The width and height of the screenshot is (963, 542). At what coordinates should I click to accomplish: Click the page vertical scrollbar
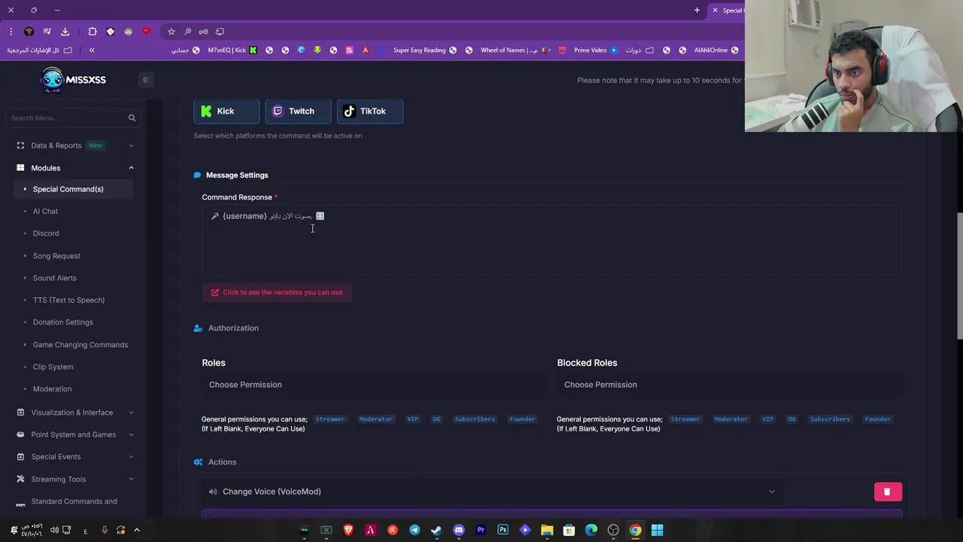coord(958,275)
